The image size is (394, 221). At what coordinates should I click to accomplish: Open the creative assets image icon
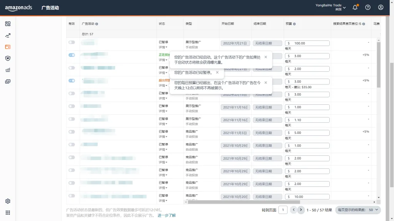point(8,81)
